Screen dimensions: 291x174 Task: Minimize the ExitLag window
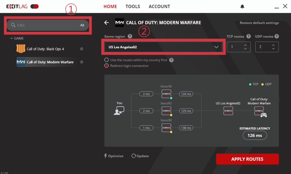pos(277,8)
